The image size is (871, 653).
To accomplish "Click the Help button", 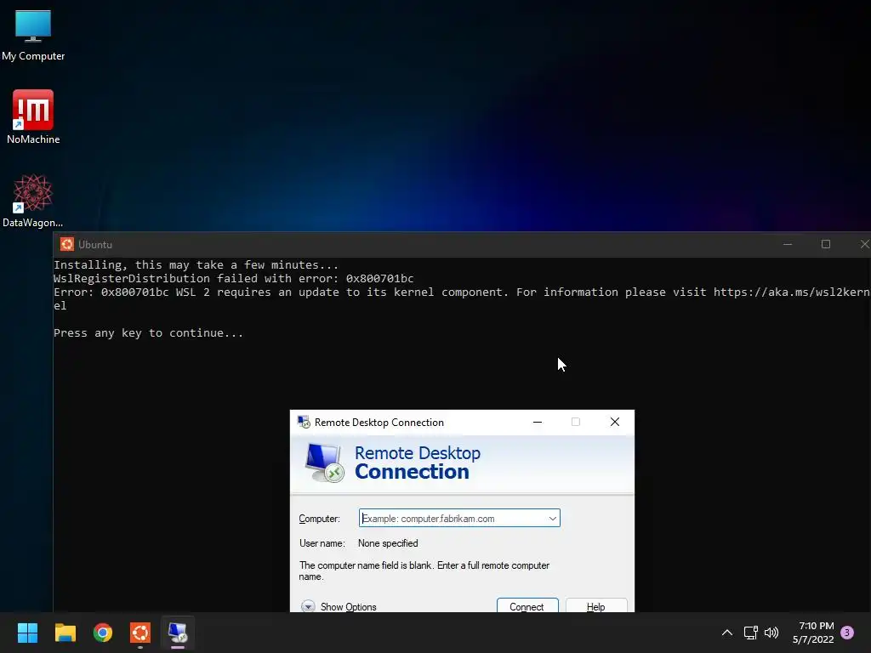I will [x=596, y=606].
